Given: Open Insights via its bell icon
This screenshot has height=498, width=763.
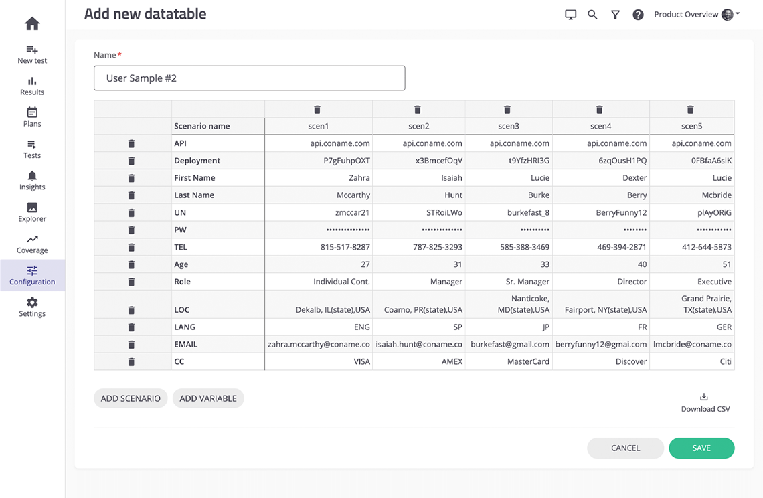Looking at the screenshot, I should pos(31,176).
